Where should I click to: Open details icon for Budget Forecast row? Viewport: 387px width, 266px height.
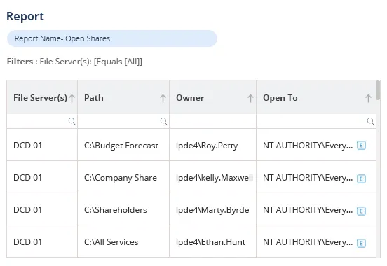[361, 146]
